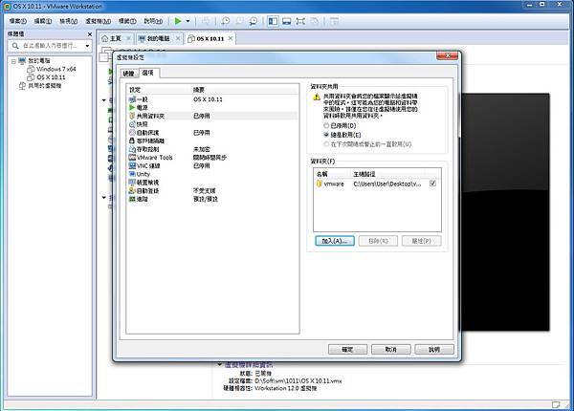
Task: Select the Unity settings row
Action: 212,174
